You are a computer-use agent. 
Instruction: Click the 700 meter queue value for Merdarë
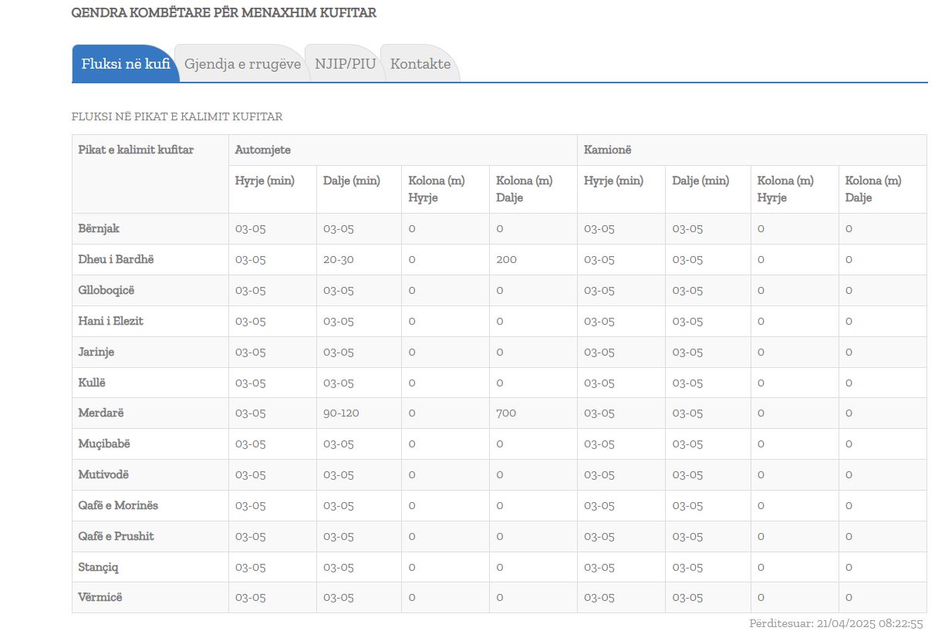click(x=506, y=413)
